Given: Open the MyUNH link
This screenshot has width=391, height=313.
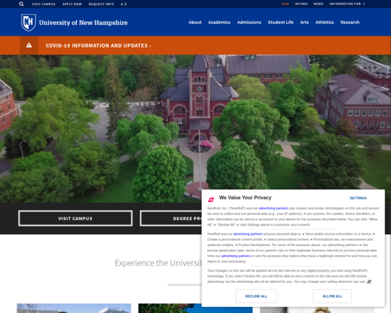Looking at the screenshot, I should (x=301, y=3).
